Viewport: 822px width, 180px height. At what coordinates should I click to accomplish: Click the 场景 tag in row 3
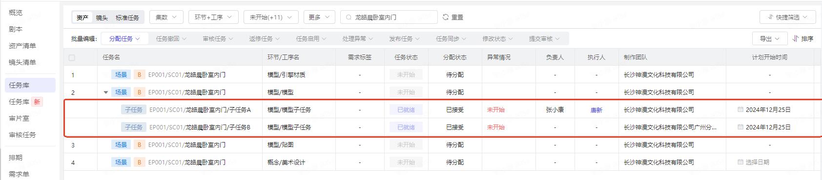coord(121,144)
